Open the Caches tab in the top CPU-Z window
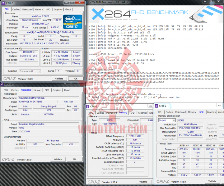This screenshot has width=224, height=186. coord(16,9)
